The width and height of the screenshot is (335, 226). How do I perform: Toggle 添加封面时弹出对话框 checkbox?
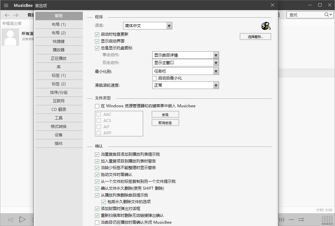coord(97,209)
